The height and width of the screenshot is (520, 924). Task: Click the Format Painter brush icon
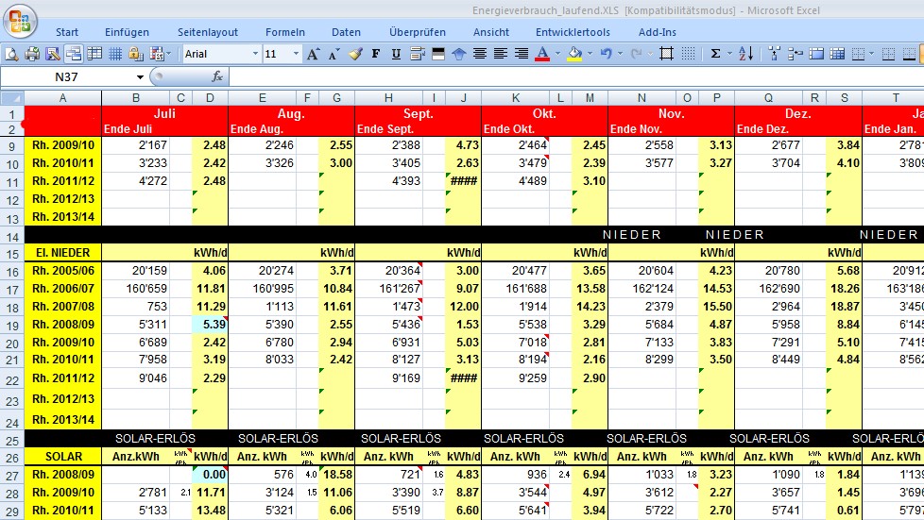coord(355,54)
